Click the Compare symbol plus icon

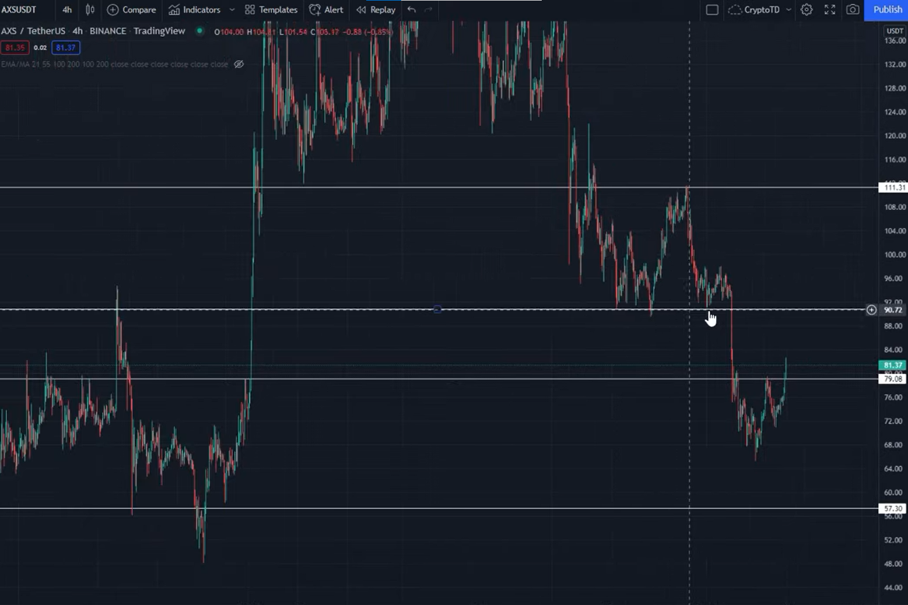coord(113,10)
